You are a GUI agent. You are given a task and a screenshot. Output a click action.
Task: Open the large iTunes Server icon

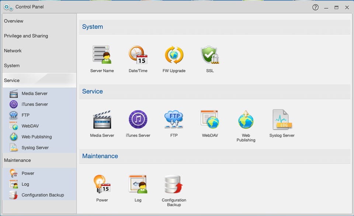pyautogui.click(x=138, y=119)
